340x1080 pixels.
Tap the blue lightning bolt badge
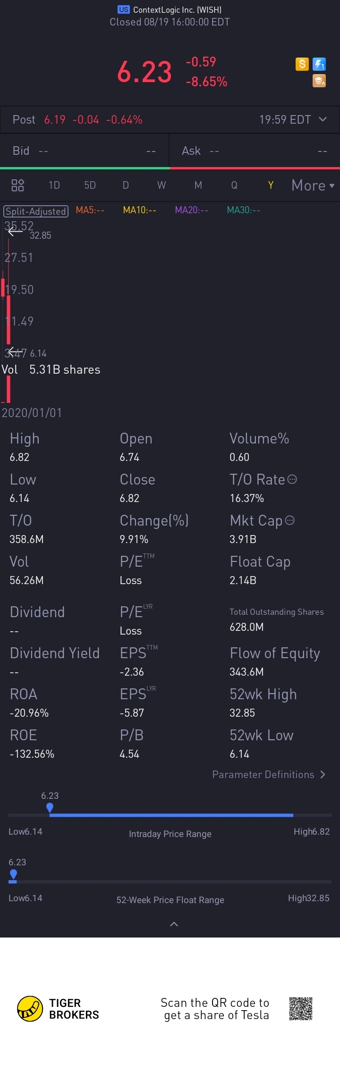320,64
